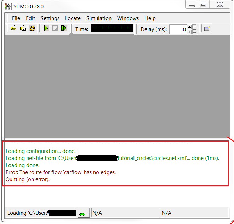Image resolution: width=234 pixels, height=224 pixels.
Task: Open the Edit menu
Action: 30,18
